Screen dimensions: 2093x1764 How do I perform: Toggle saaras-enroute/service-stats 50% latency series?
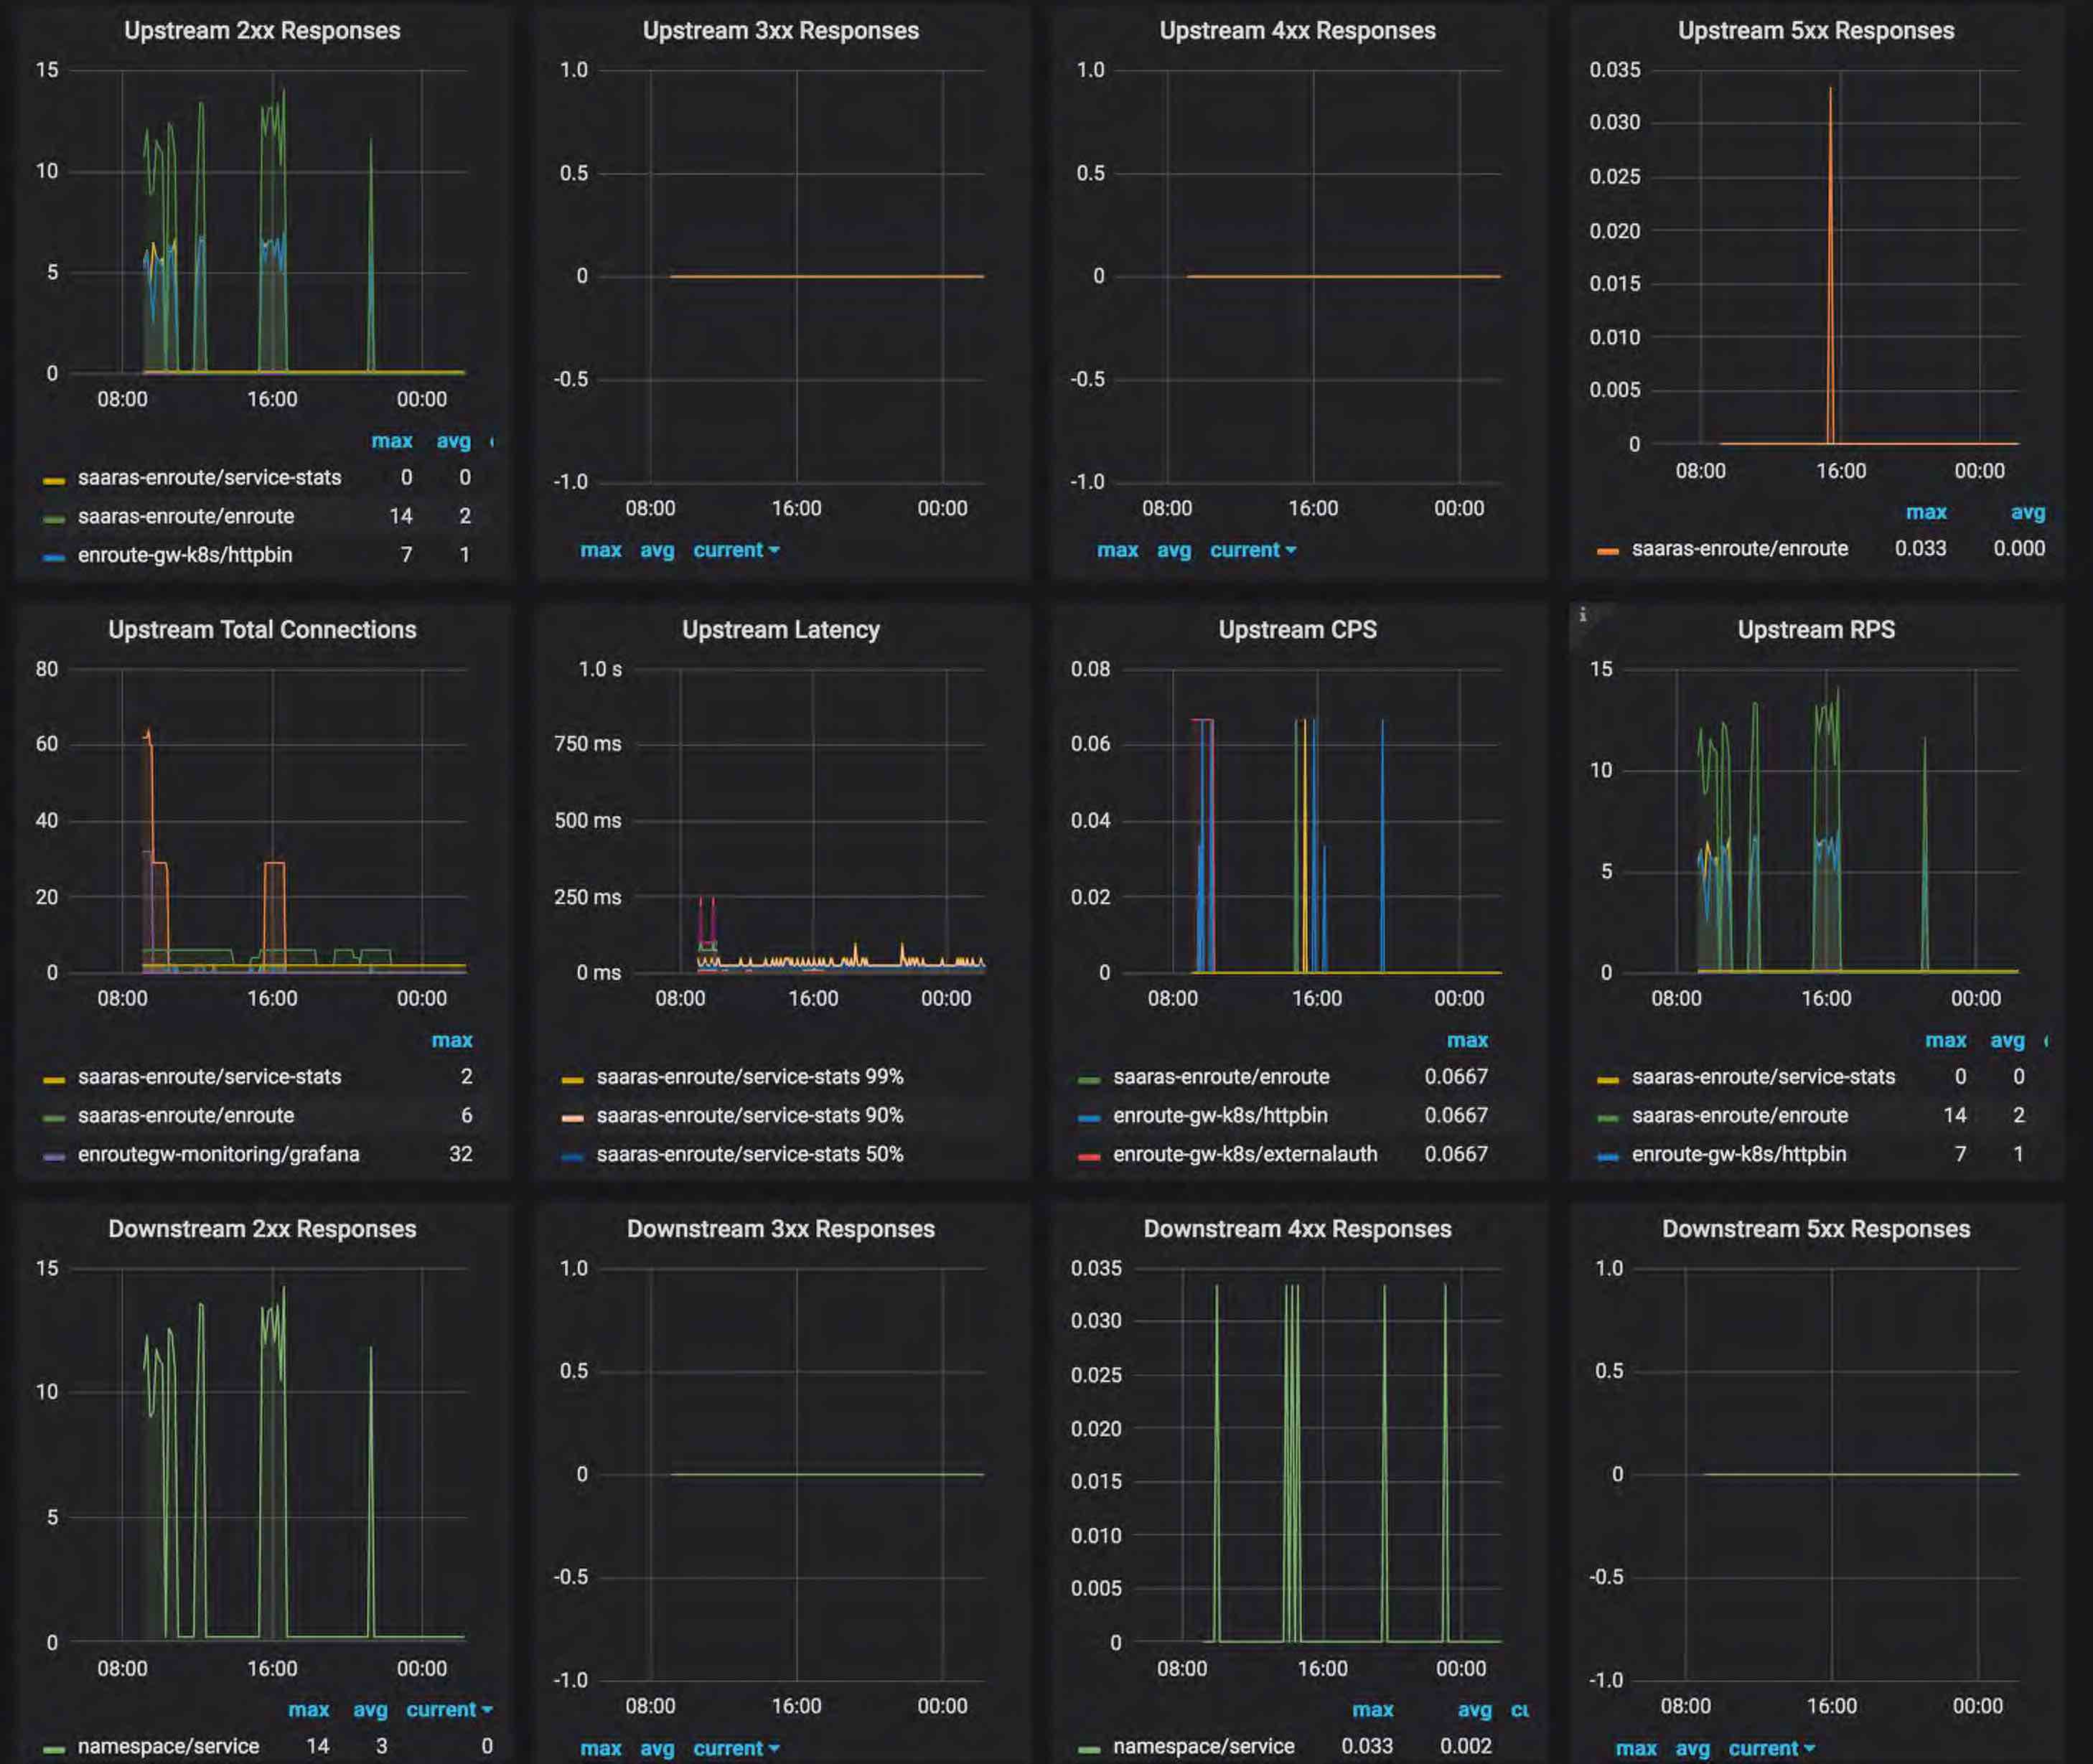pyautogui.click(x=750, y=1154)
